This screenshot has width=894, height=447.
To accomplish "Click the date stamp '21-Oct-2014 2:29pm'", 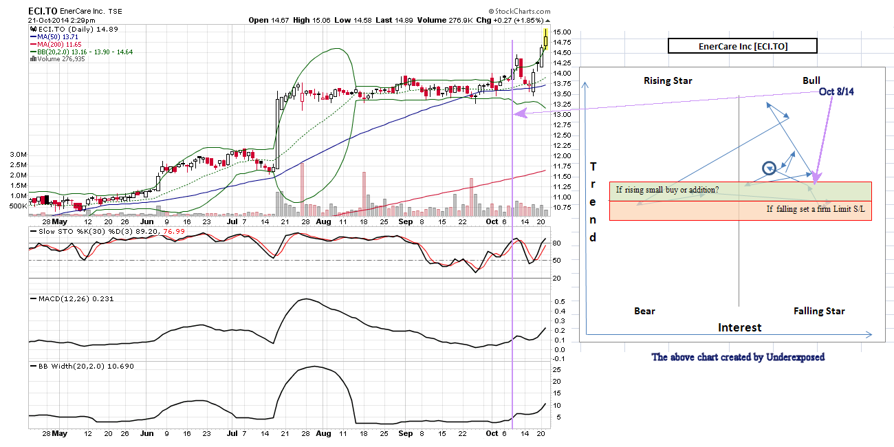I will point(61,21).
